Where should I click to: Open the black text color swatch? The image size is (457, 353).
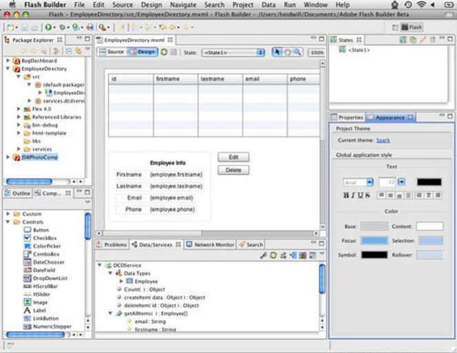click(429, 182)
